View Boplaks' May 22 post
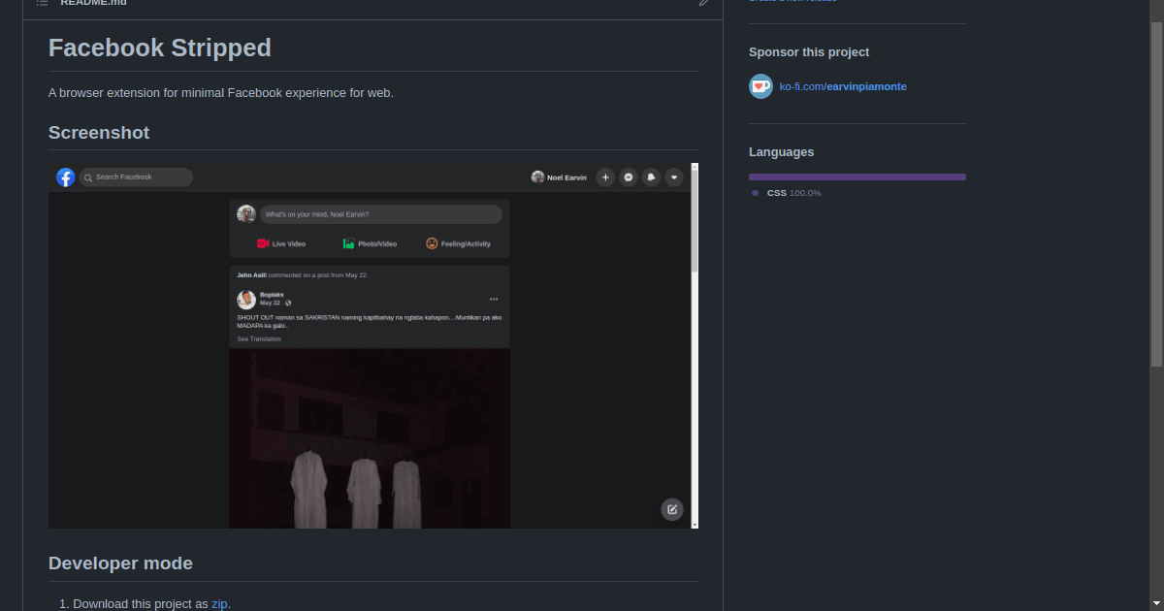1164x611 pixels. pyautogui.click(x=271, y=296)
